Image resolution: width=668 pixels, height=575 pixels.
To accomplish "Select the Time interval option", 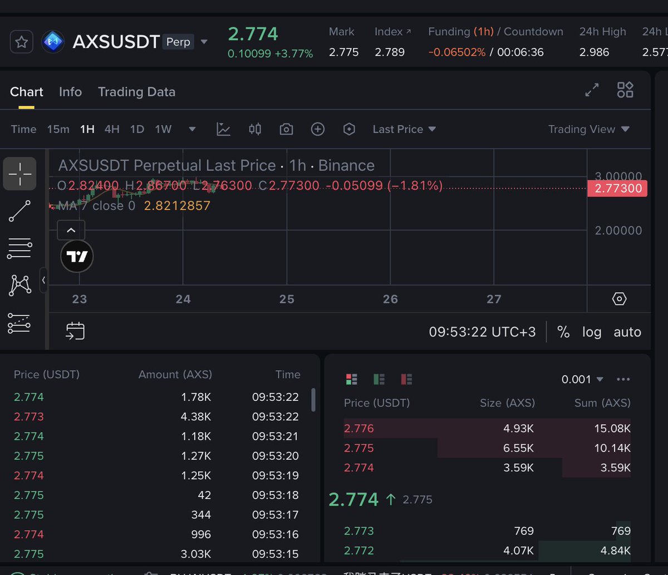I will tap(23, 129).
